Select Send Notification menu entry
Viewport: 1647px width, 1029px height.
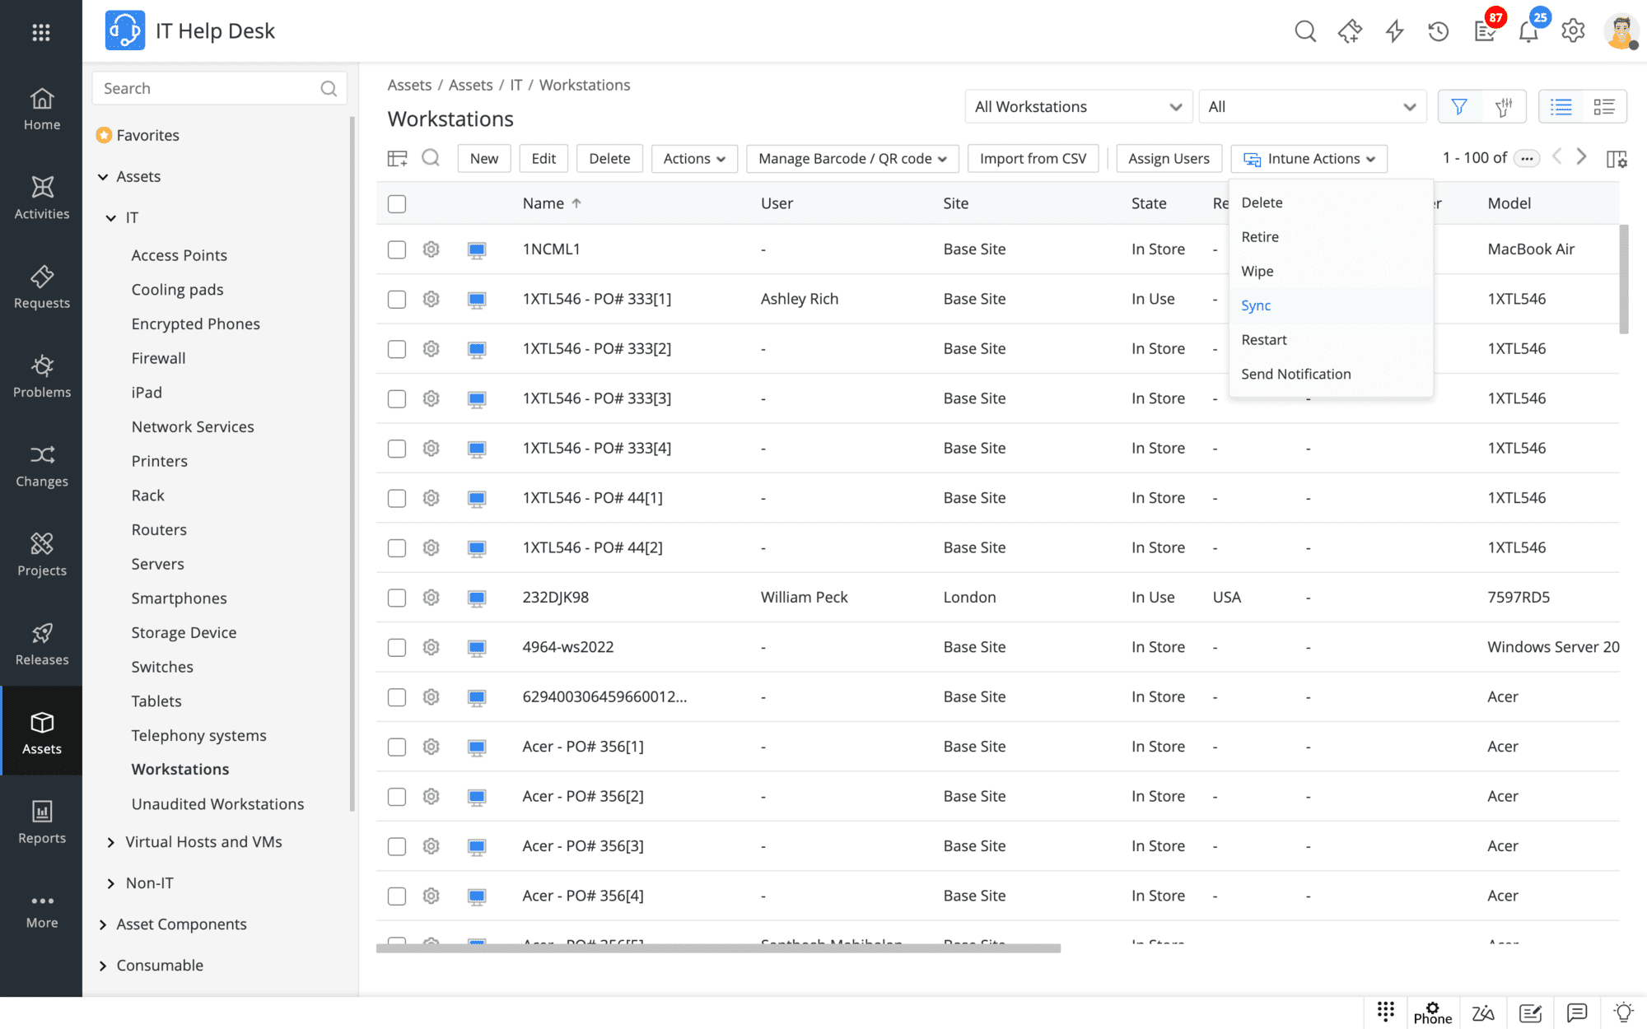tap(1295, 375)
